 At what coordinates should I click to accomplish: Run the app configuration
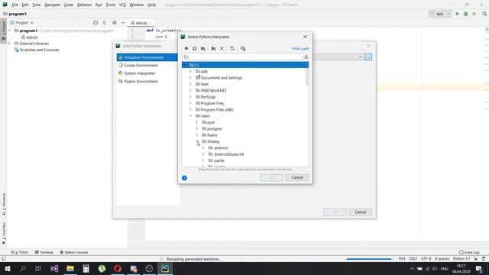point(458,14)
